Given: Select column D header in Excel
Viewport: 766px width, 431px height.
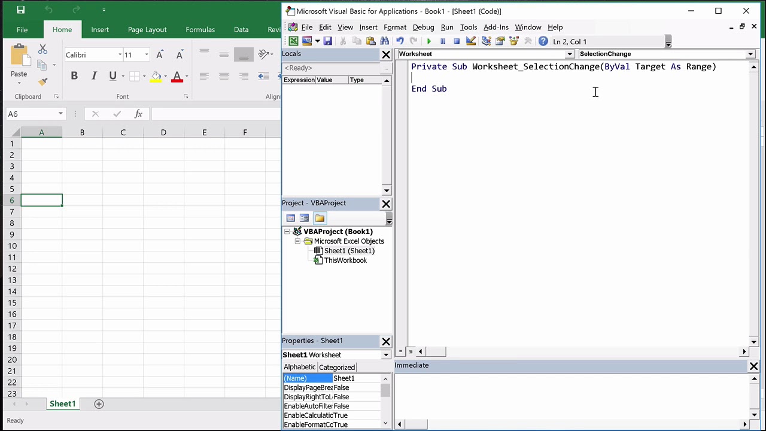Looking at the screenshot, I should pyautogui.click(x=163, y=132).
